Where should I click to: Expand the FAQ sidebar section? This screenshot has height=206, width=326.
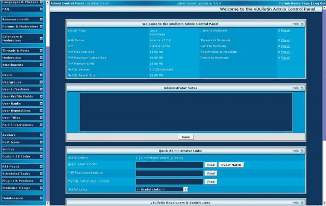(x=41, y=9)
